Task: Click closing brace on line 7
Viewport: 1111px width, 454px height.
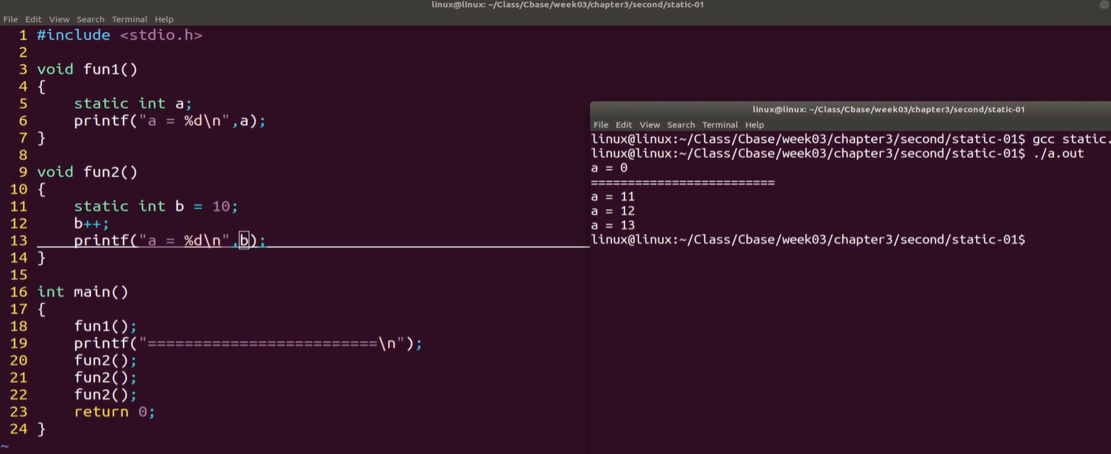Action: [41, 138]
